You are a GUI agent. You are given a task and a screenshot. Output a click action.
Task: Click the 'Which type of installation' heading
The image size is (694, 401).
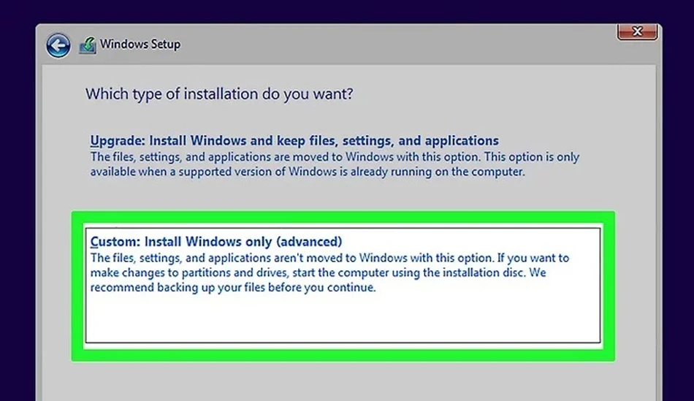[x=219, y=93]
